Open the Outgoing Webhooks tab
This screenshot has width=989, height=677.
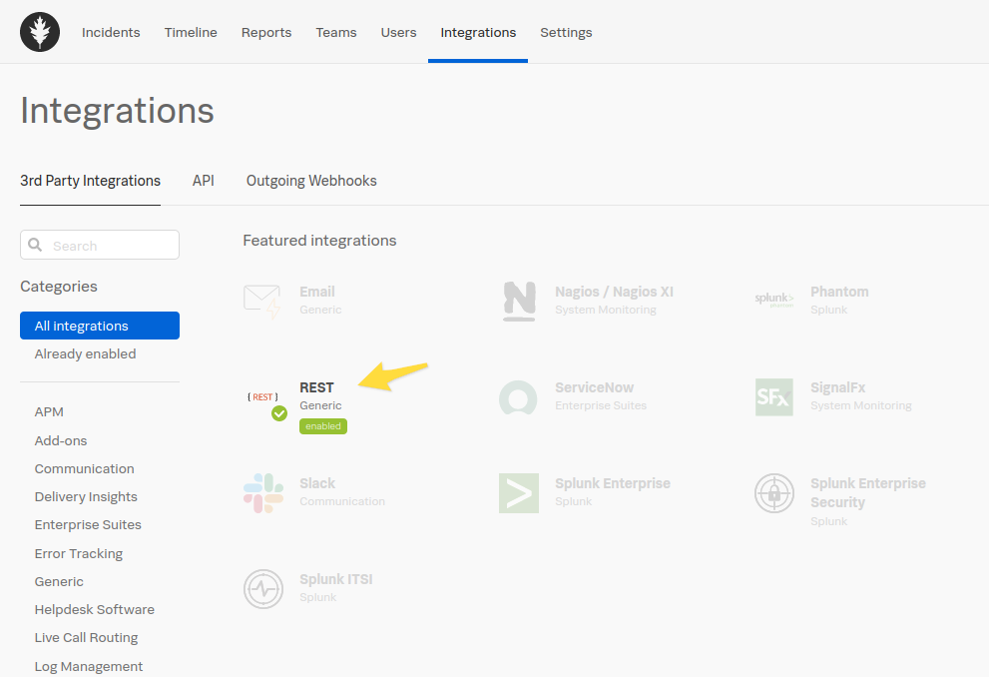[311, 181]
